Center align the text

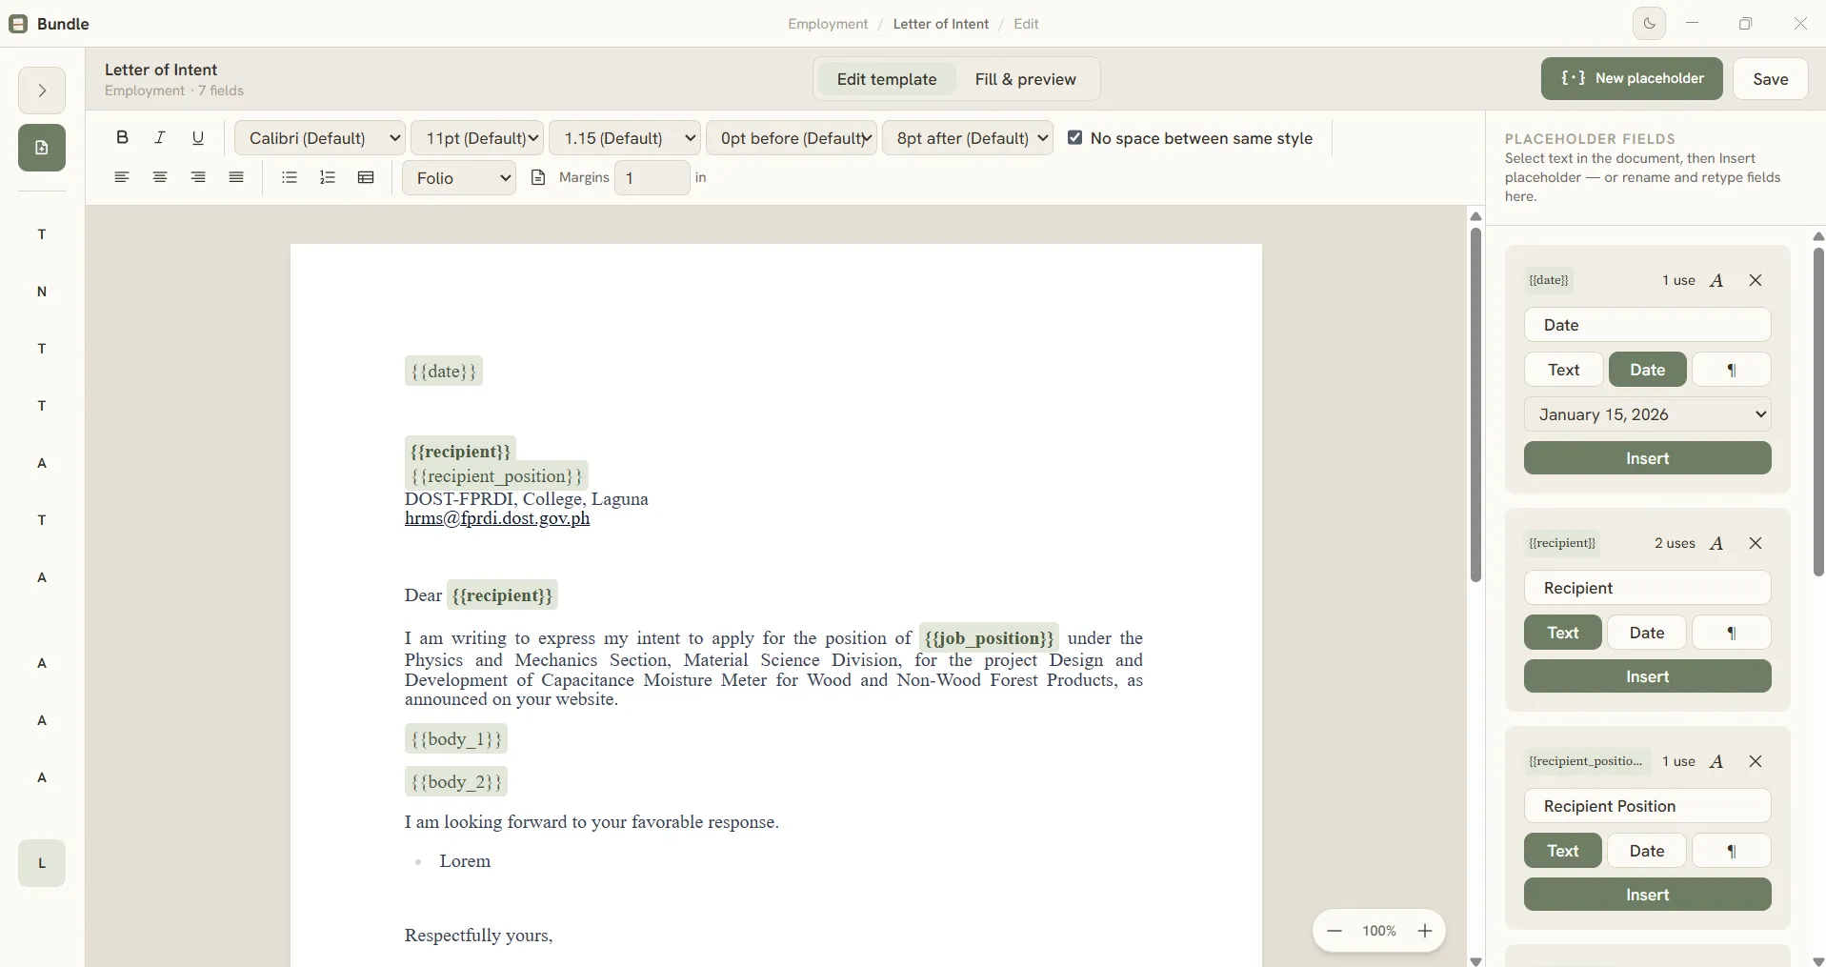coord(160,177)
